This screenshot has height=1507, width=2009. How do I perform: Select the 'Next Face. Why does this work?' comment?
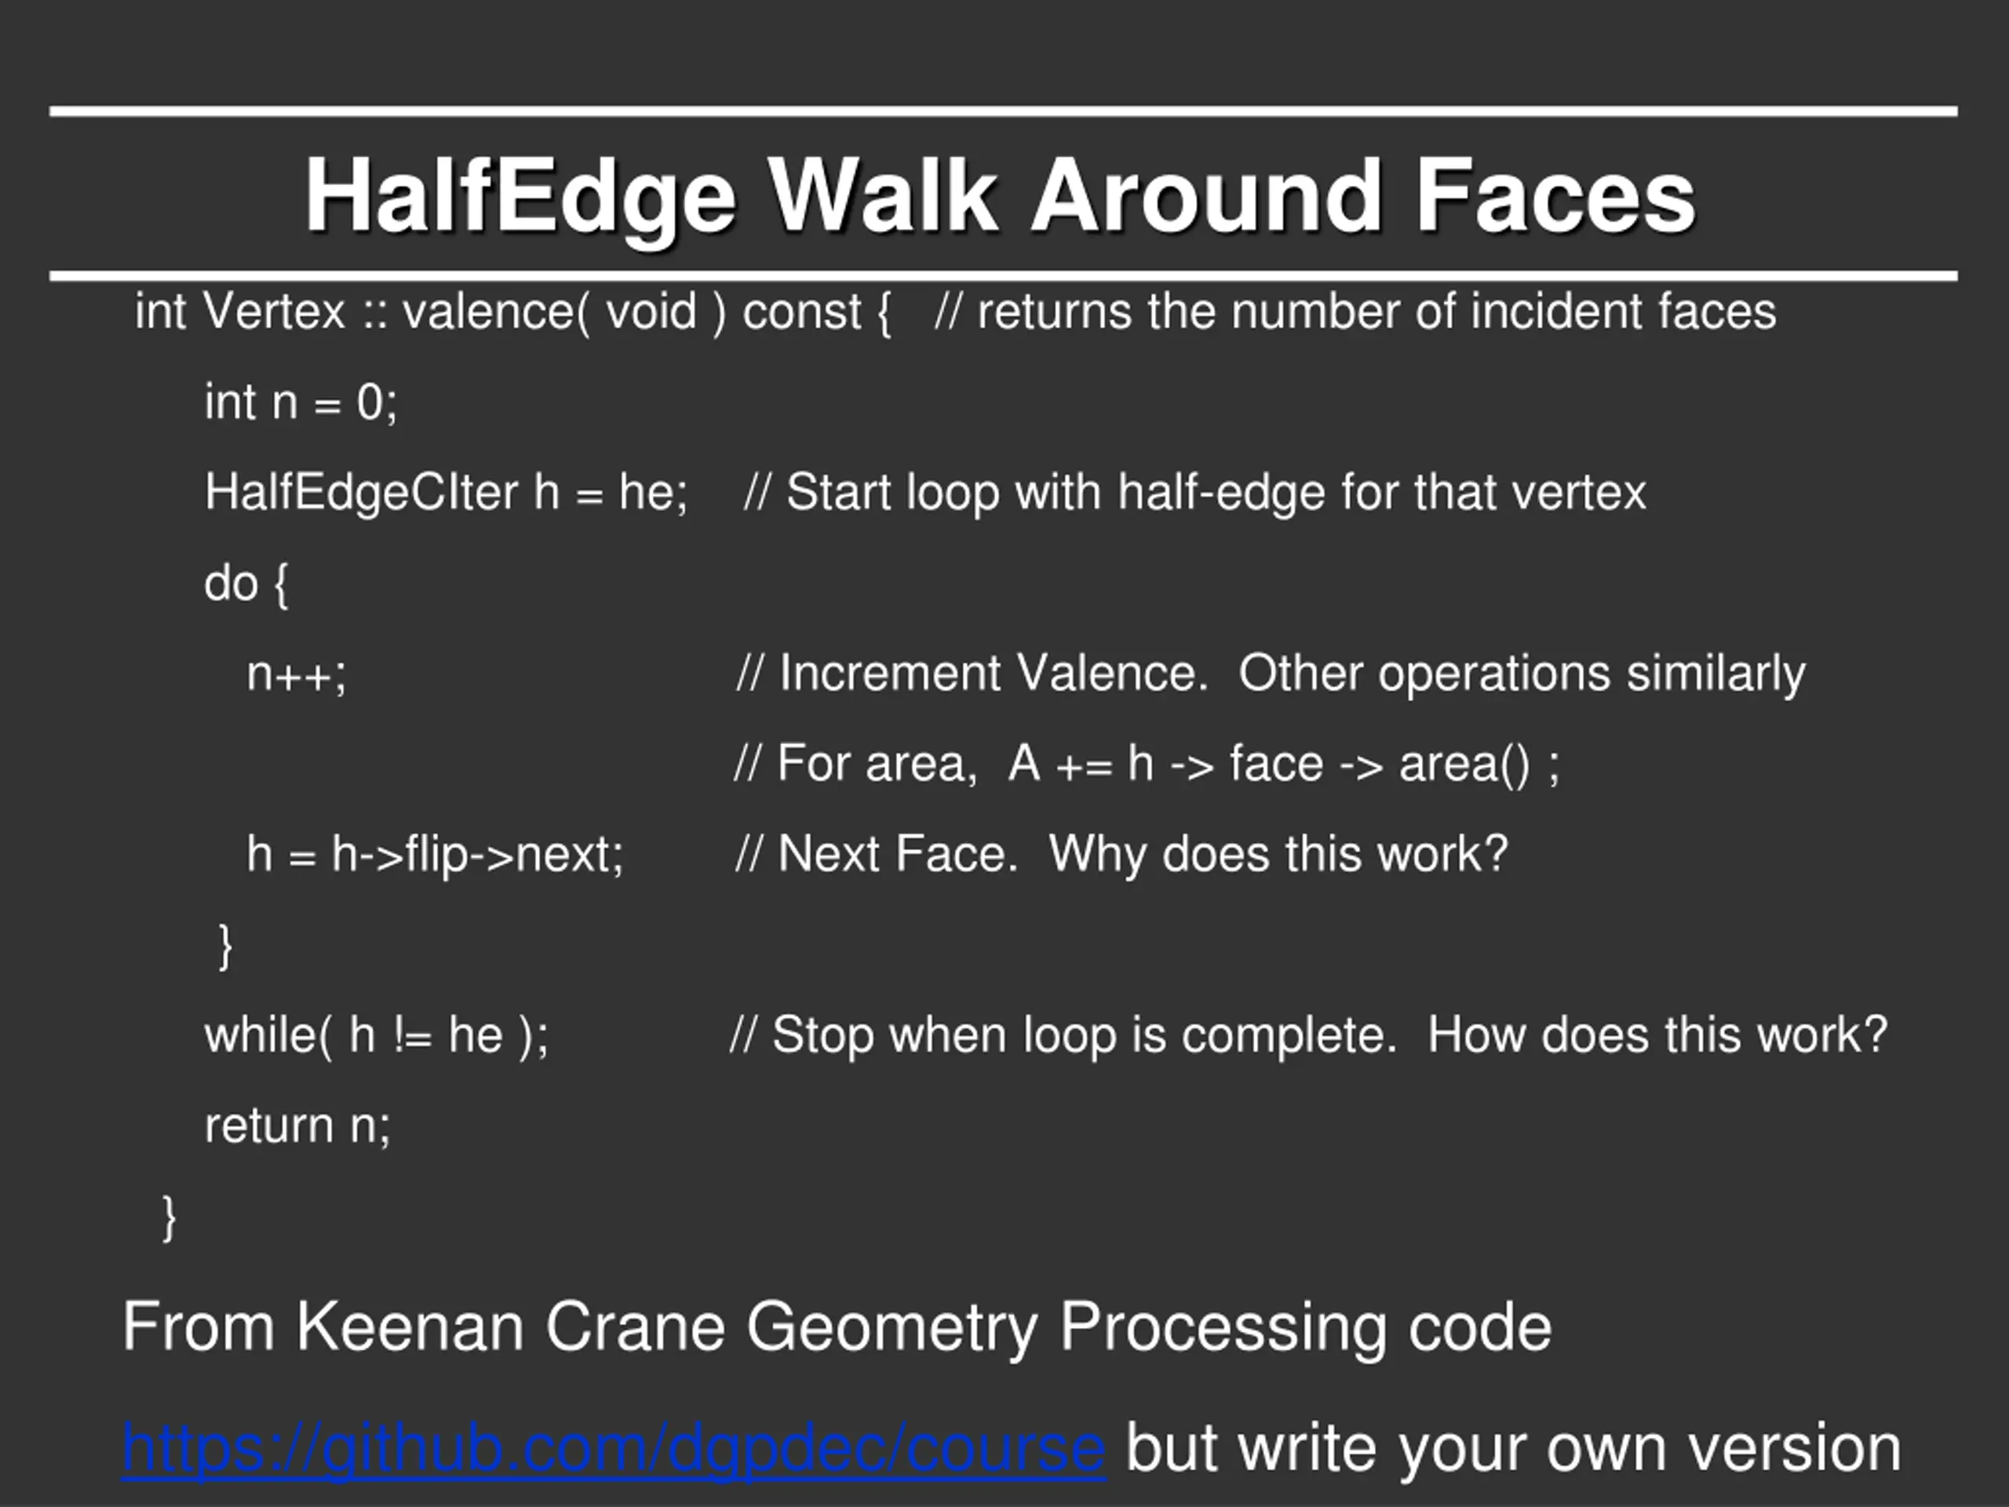tap(1121, 855)
